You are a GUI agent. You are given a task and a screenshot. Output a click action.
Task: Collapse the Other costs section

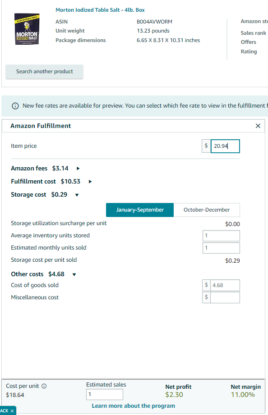coord(74,274)
